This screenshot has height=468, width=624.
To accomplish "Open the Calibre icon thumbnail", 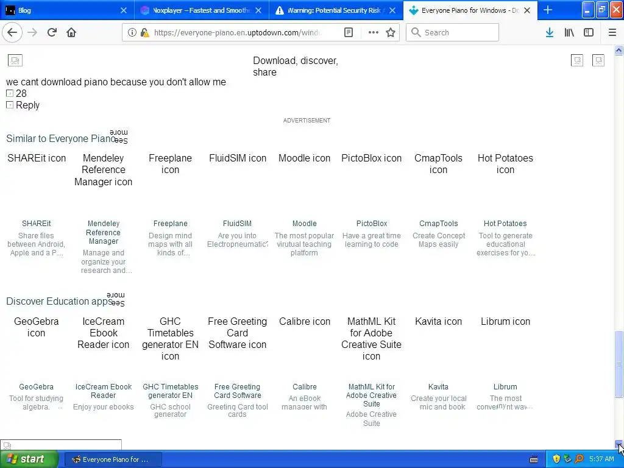I will click(x=305, y=322).
